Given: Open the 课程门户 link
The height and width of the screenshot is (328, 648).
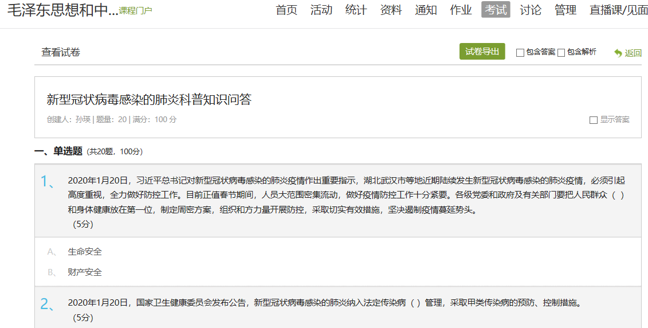Looking at the screenshot, I should tap(135, 11).
